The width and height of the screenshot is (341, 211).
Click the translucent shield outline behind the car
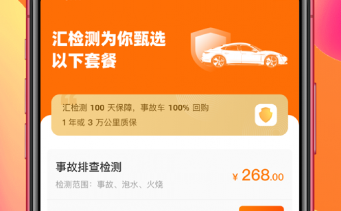coord(210,49)
